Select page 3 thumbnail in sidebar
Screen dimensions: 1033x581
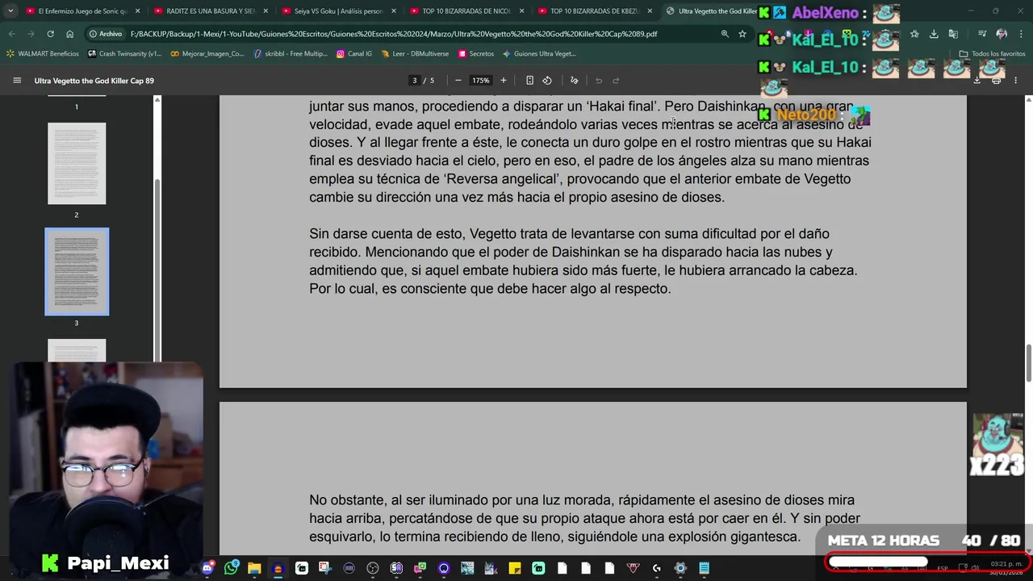[x=77, y=272]
